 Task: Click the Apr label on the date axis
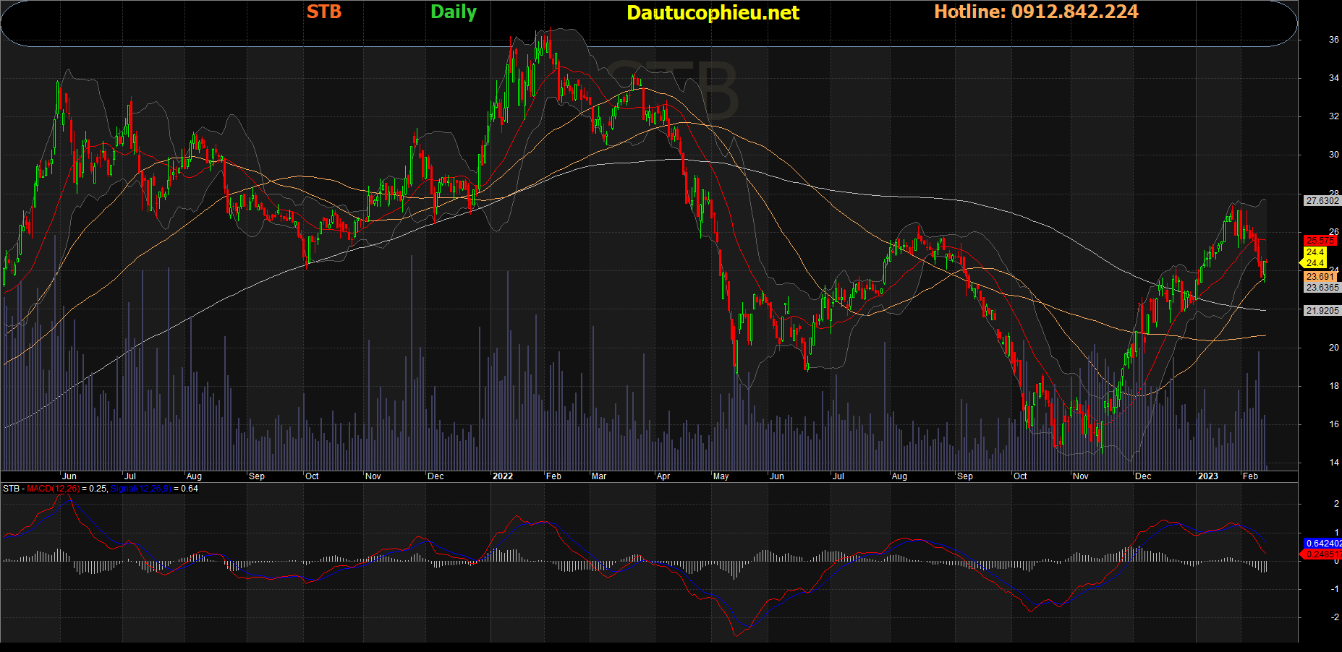663,476
